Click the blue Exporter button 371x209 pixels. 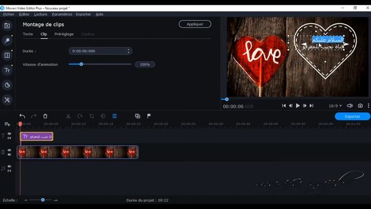tap(352, 116)
